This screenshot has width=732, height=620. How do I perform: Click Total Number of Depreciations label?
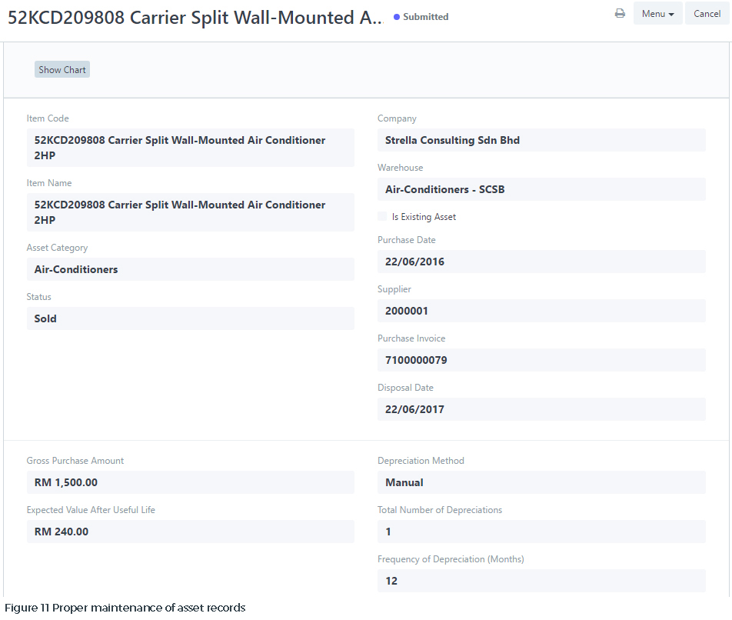click(x=440, y=510)
